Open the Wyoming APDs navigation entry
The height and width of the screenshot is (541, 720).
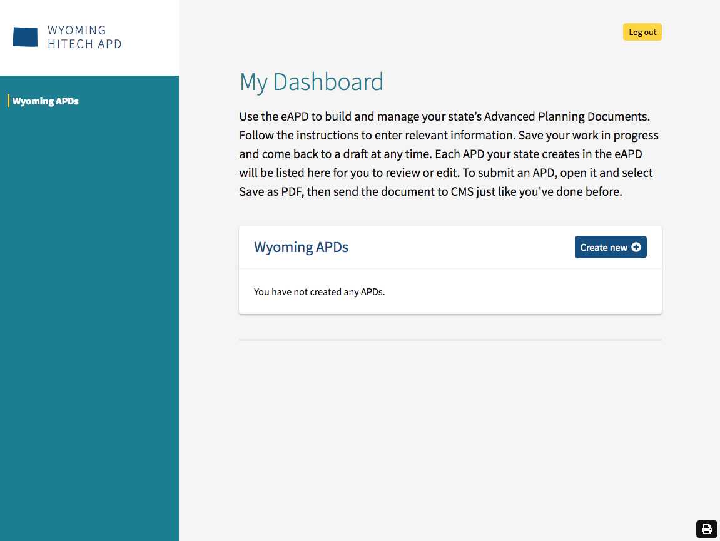point(46,101)
